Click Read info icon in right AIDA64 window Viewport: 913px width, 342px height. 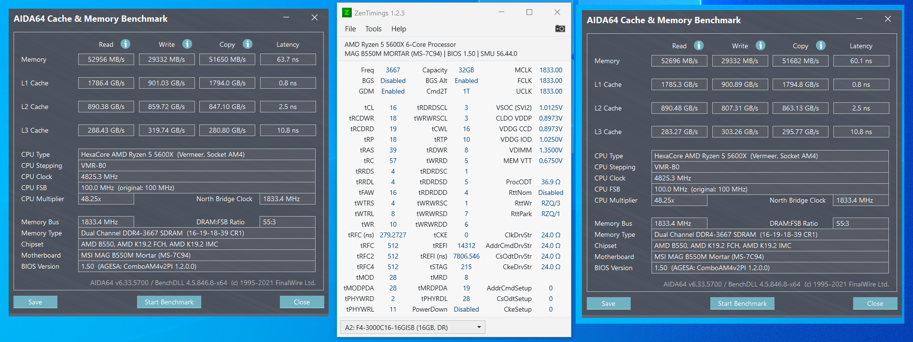[x=699, y=45]
